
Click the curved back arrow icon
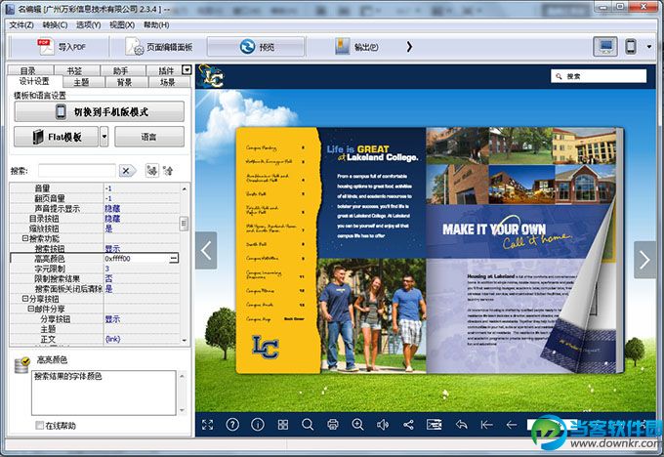tap(462, 425)
